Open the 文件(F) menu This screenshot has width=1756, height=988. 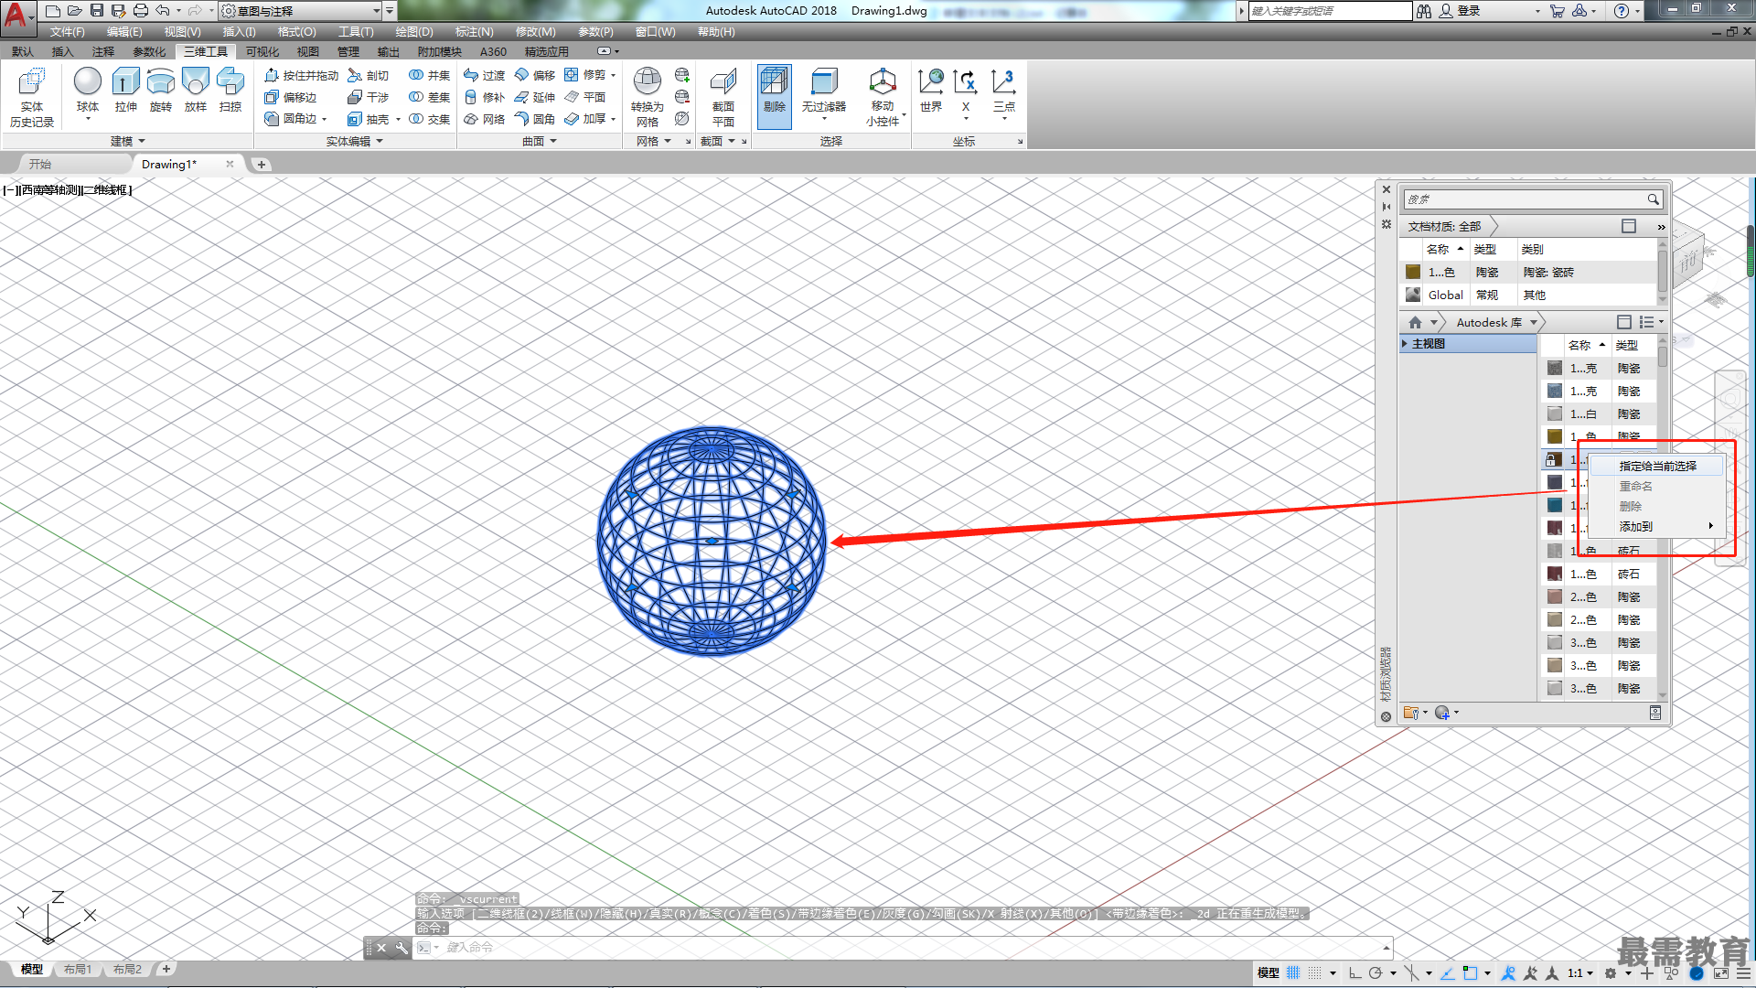click(x=67, y=32)
